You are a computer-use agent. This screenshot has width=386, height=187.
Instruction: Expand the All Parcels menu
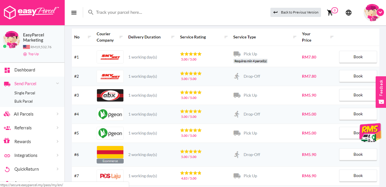click(58, 114)
